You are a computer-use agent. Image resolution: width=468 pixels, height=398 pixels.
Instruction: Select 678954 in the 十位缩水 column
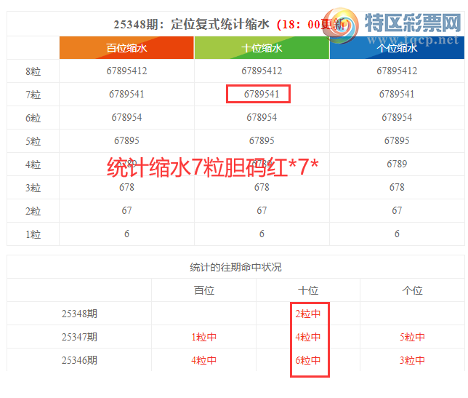point(262,117)
